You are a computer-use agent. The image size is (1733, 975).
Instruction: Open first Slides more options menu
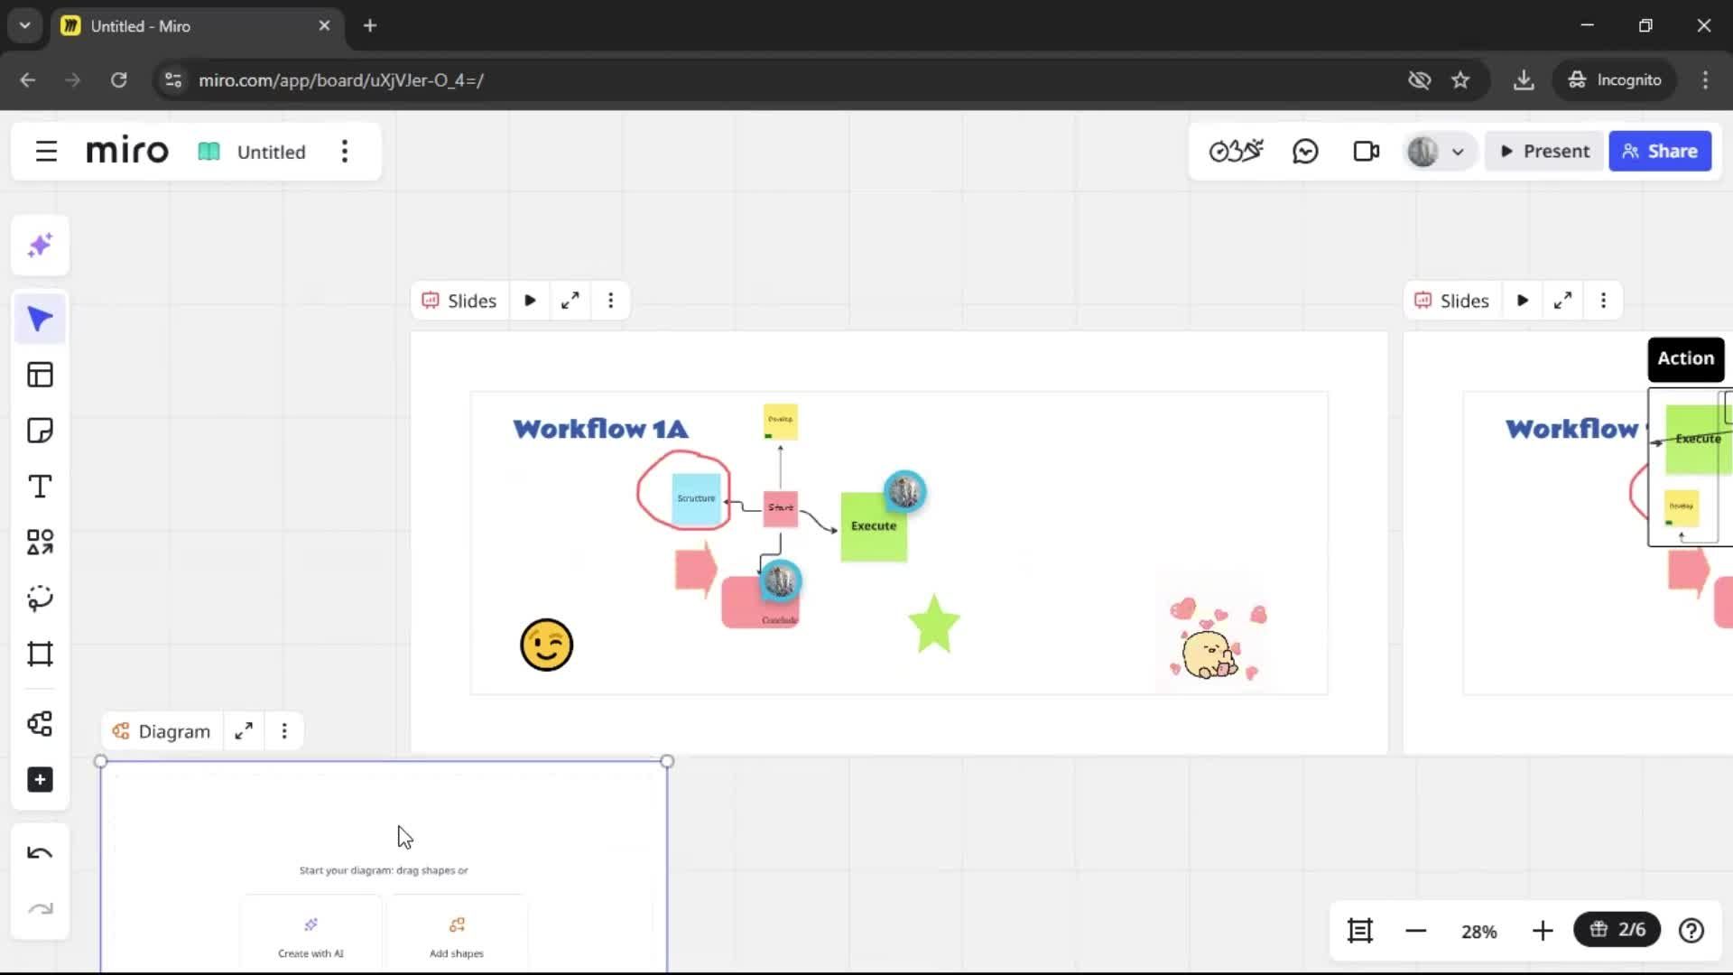pyautogui.click(x=611, y=301)
